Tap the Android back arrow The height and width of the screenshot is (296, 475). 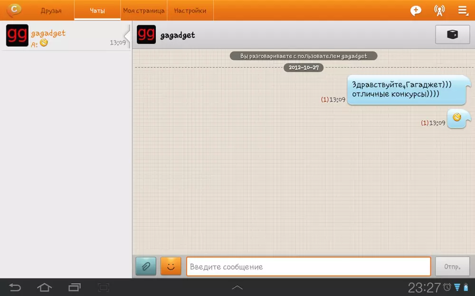tap(15, 287)
